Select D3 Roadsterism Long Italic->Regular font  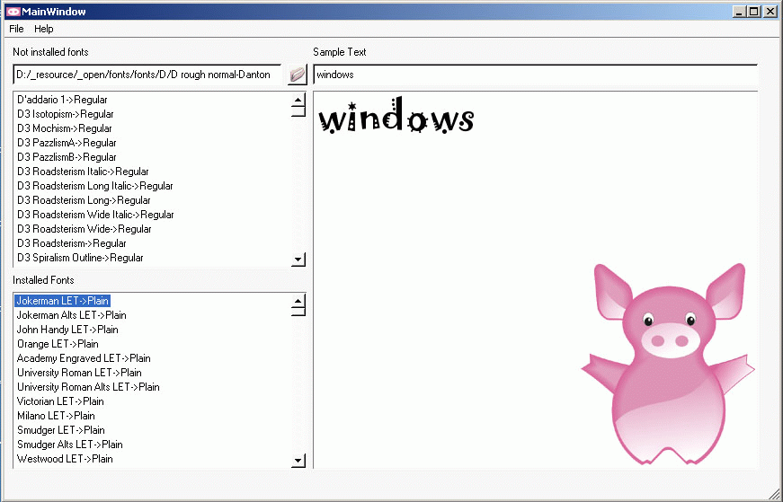pos(95,186)
